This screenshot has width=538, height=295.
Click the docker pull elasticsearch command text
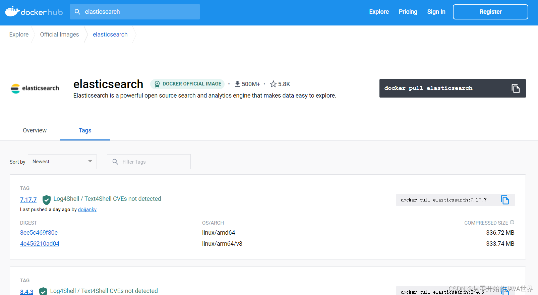[428, 88]
